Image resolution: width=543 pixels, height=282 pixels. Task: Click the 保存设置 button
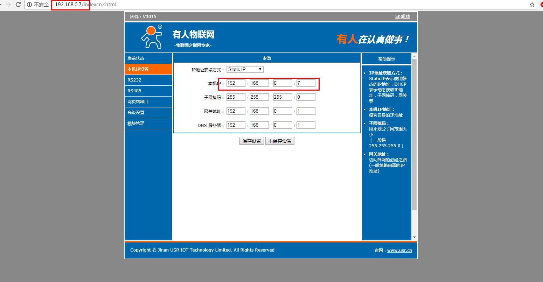[252, 141]
